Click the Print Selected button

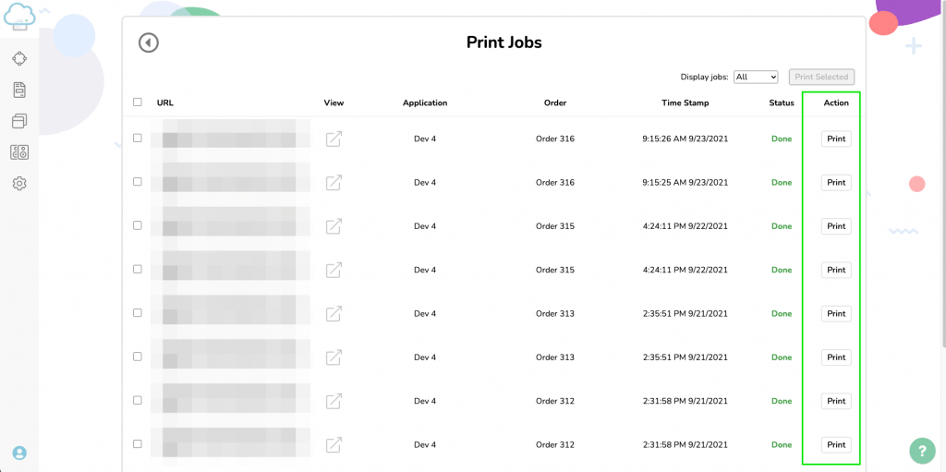[821, 77]
